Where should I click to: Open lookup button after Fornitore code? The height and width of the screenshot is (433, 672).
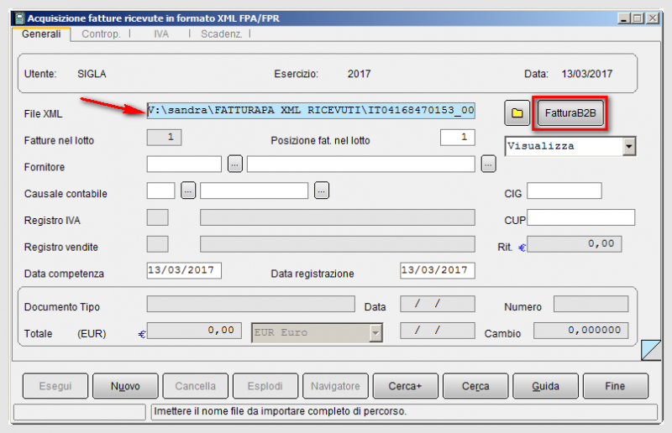pyautogui.click(x=235, y=164)
